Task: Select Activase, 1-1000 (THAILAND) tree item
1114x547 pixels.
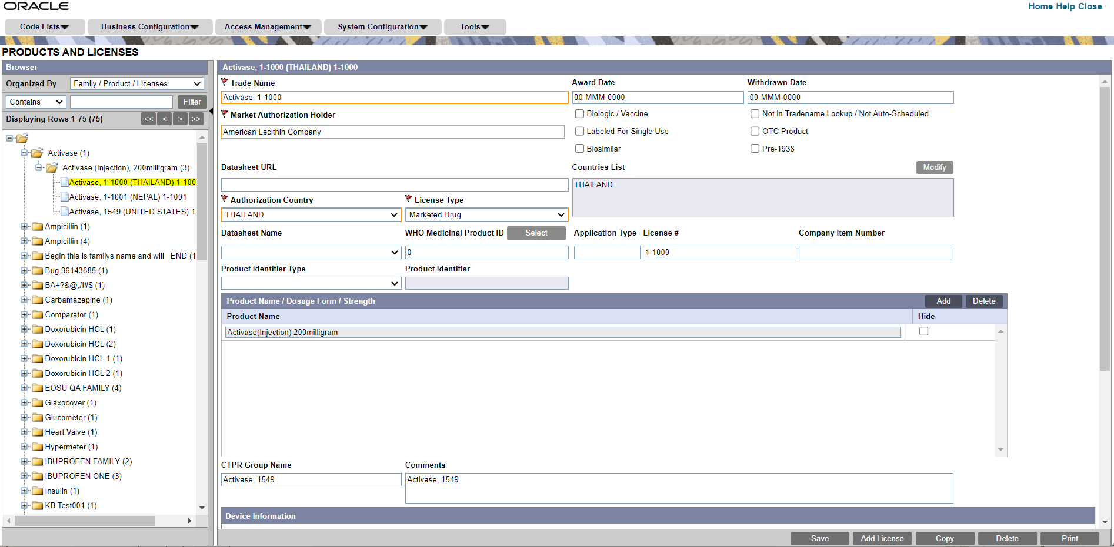Action: (x=132, y=182)
